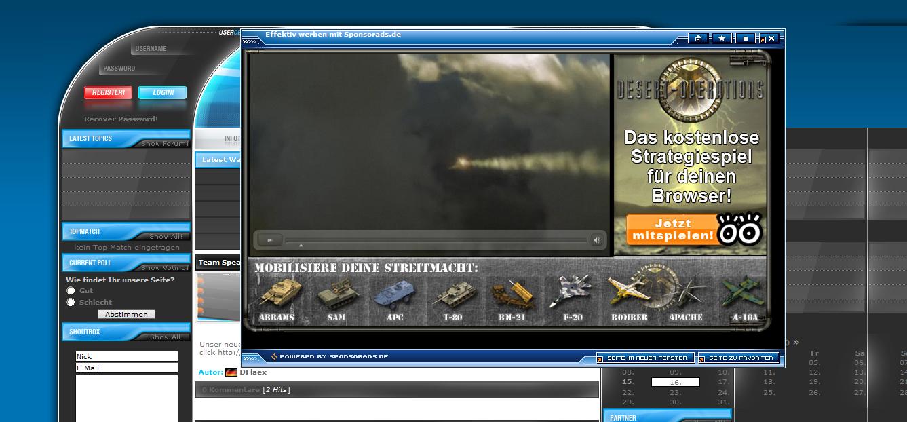
Task: Click the red Register! button
Action: pos(108,93)
